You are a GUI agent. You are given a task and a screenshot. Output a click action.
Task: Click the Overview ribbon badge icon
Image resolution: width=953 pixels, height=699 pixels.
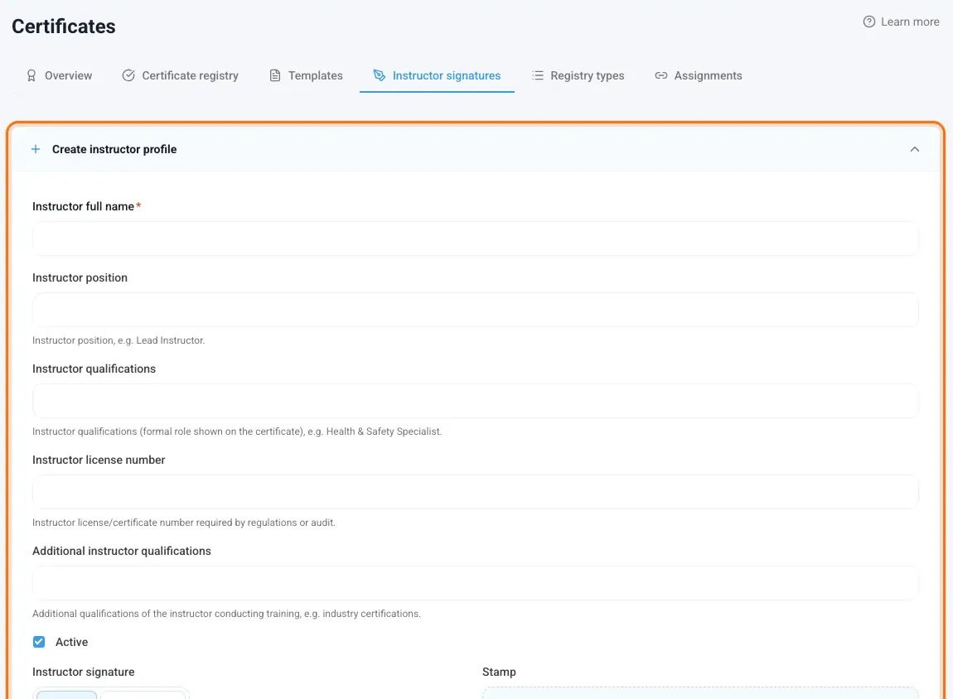pyautogui.click(x=31, y=75)
